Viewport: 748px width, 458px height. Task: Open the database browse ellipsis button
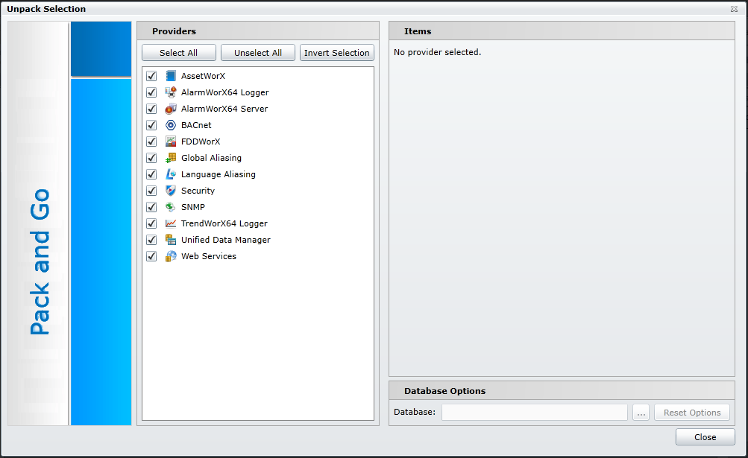(x=641, y=413)
